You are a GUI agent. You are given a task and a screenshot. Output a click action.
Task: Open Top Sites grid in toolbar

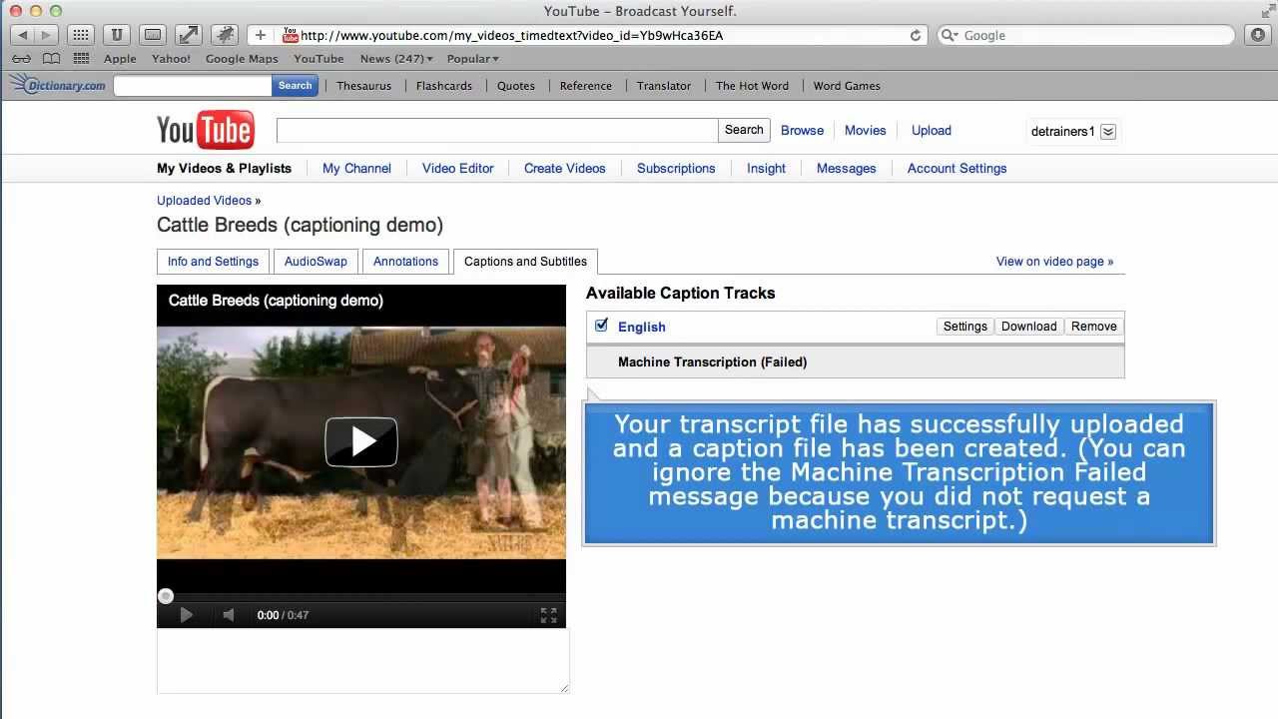coord(82,35)
